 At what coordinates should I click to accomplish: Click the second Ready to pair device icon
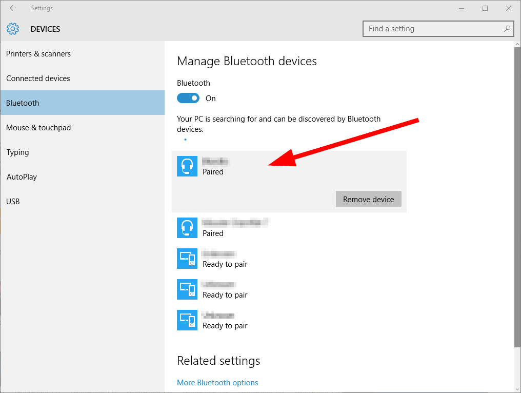(187, 289)
